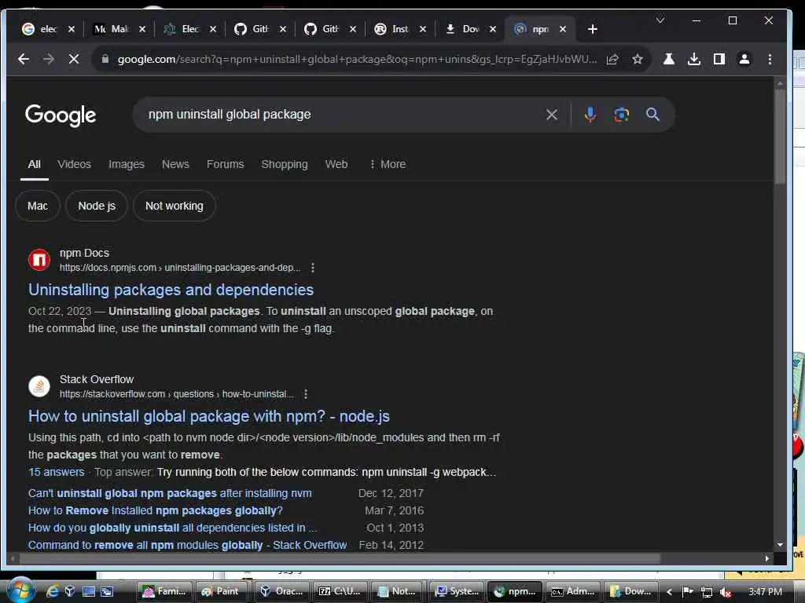Open the 15 answers link
Viewport: 805px width, 603px height.
(x=56, y=472)
